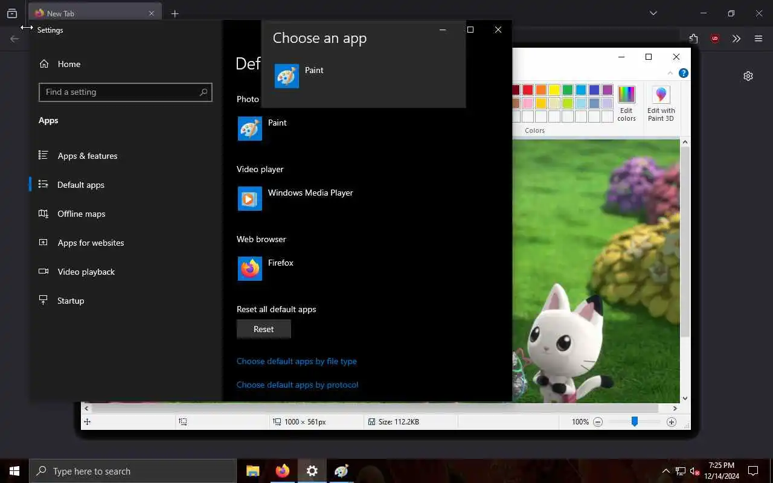
Task: Zoom out with minus button in Paint
Action: click(598, 422)
